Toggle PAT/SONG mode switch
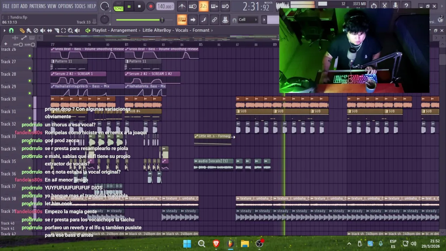446x251 pixels. click(x=119, y=6)
